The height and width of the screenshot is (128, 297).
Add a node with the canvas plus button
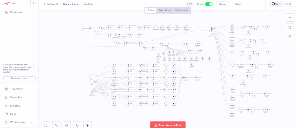coord(290,18)
